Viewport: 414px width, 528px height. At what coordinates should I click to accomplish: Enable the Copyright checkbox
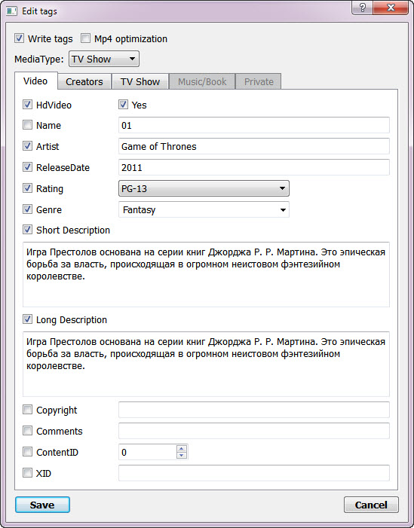coord(27,410)
